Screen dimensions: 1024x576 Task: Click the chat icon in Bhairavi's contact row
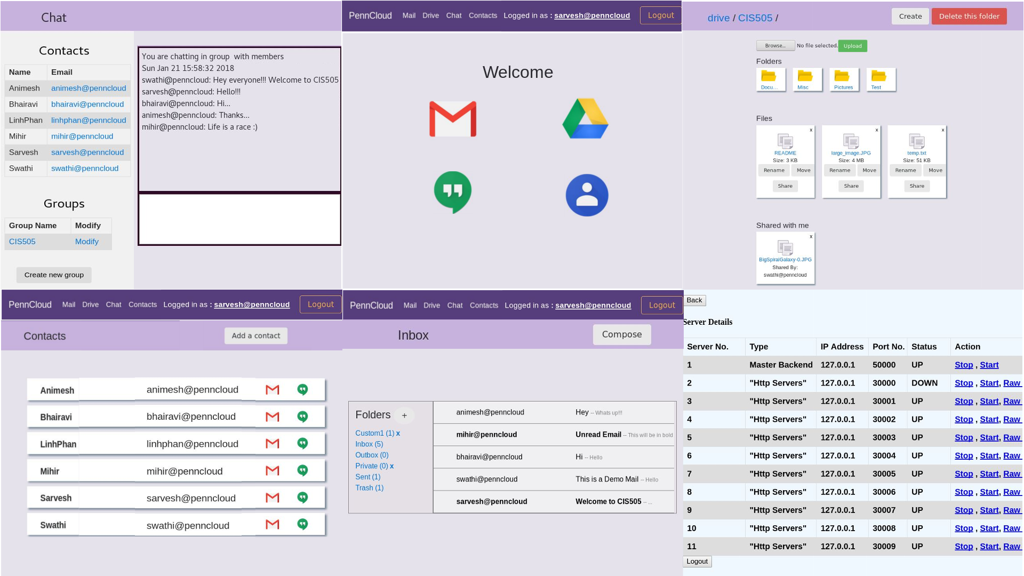(x=302, y=417)
